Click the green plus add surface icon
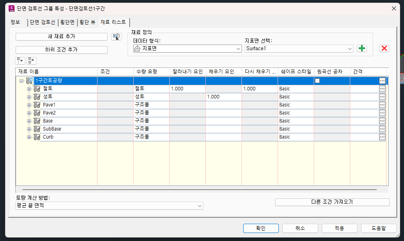The image size is (404, 241). click(362, 48)
